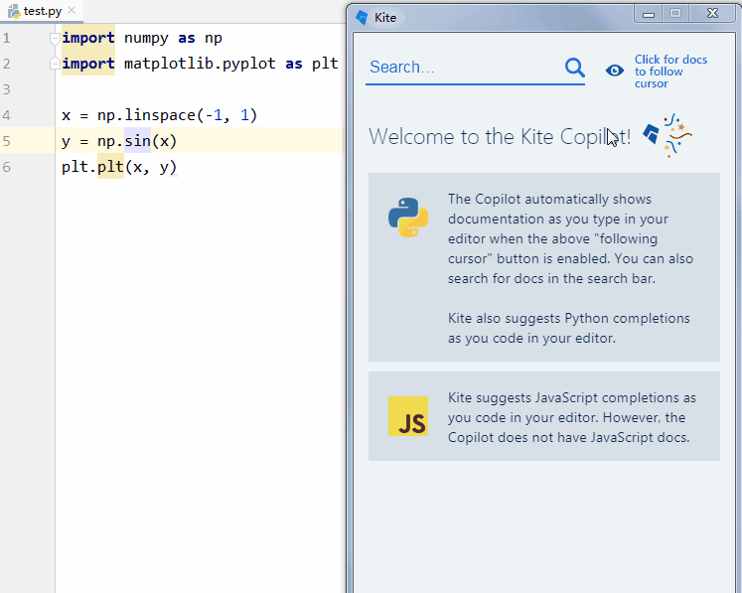742x593 pixels.
Task: Click 'linspace' in the code on line 4
Action: pyautogui.click(x=161, y=115)
